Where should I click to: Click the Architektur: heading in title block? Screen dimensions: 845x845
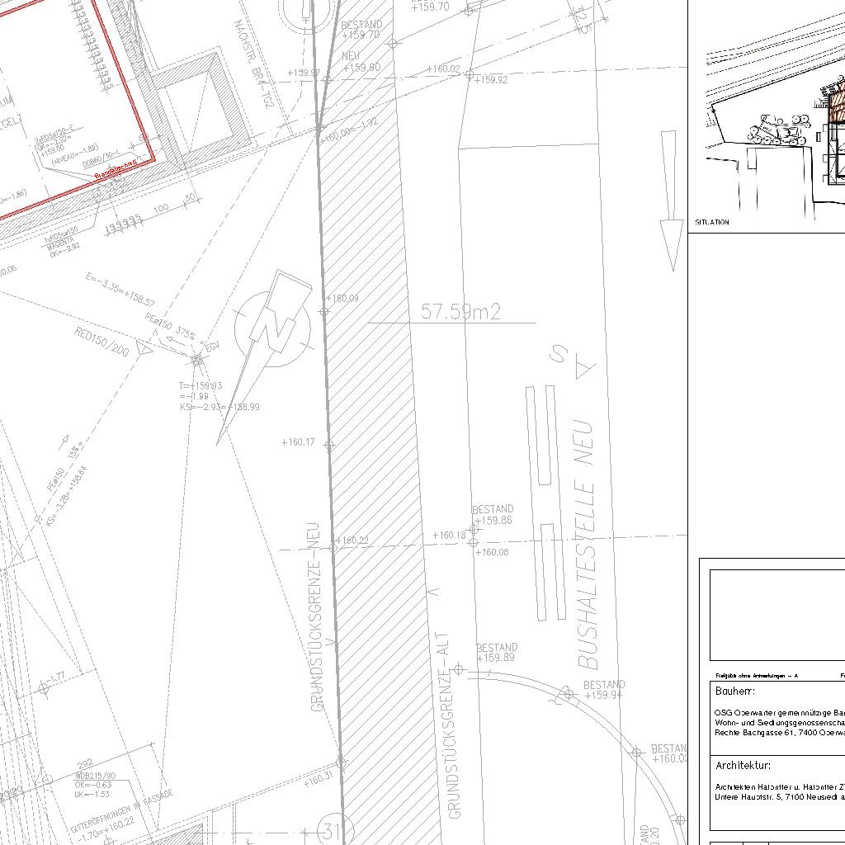pyautogui.click(x=744, y=765)
